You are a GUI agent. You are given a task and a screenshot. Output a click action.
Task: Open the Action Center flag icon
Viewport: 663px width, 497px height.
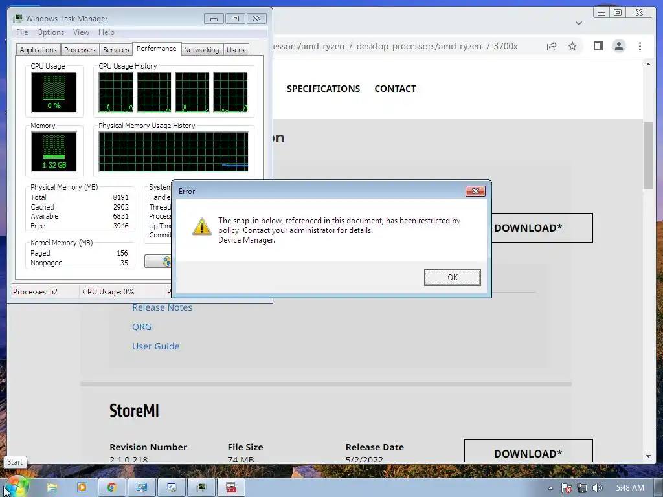point(566,488)
